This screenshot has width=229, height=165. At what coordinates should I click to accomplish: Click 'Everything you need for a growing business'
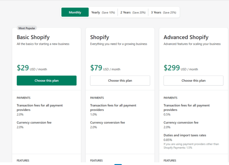pyautogui.click(x=119, y=44)
